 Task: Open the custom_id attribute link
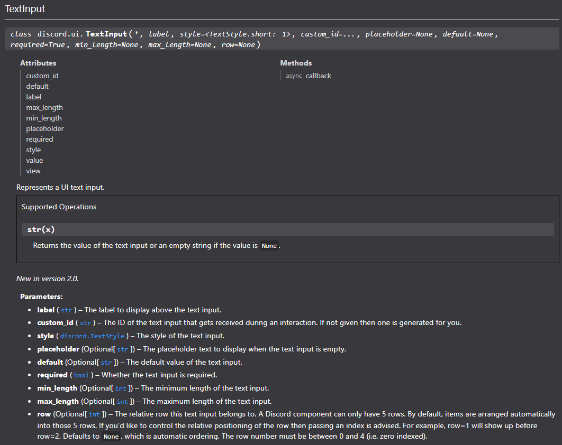point(42,76)
